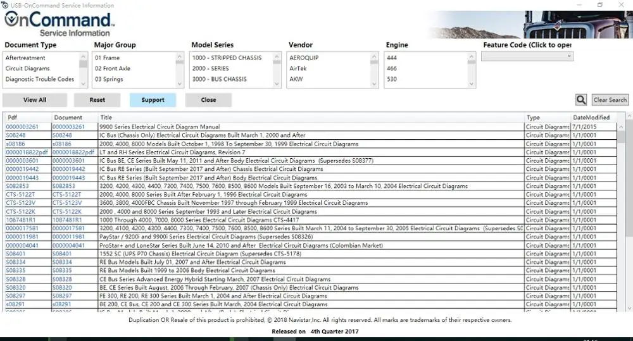
Task: Sort by the Document column header
Action: point(68,118)
